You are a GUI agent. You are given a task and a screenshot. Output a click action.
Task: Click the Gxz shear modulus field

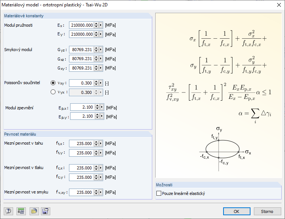[82, 59]
